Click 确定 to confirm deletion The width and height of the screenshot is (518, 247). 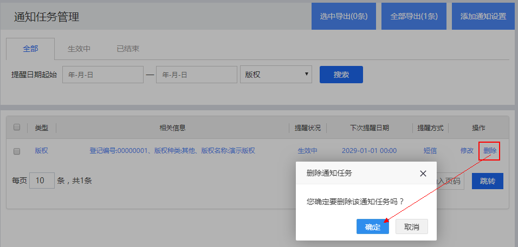point(372,227)
